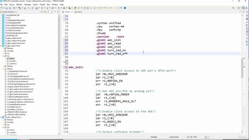This screenshot has width=249, height=140.
Task: Expand the 17_DivisionBySubtraction project
Action: (x=1, y=28)
